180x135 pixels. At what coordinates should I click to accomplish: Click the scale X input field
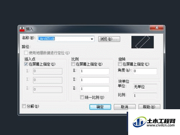click(95, 71)
